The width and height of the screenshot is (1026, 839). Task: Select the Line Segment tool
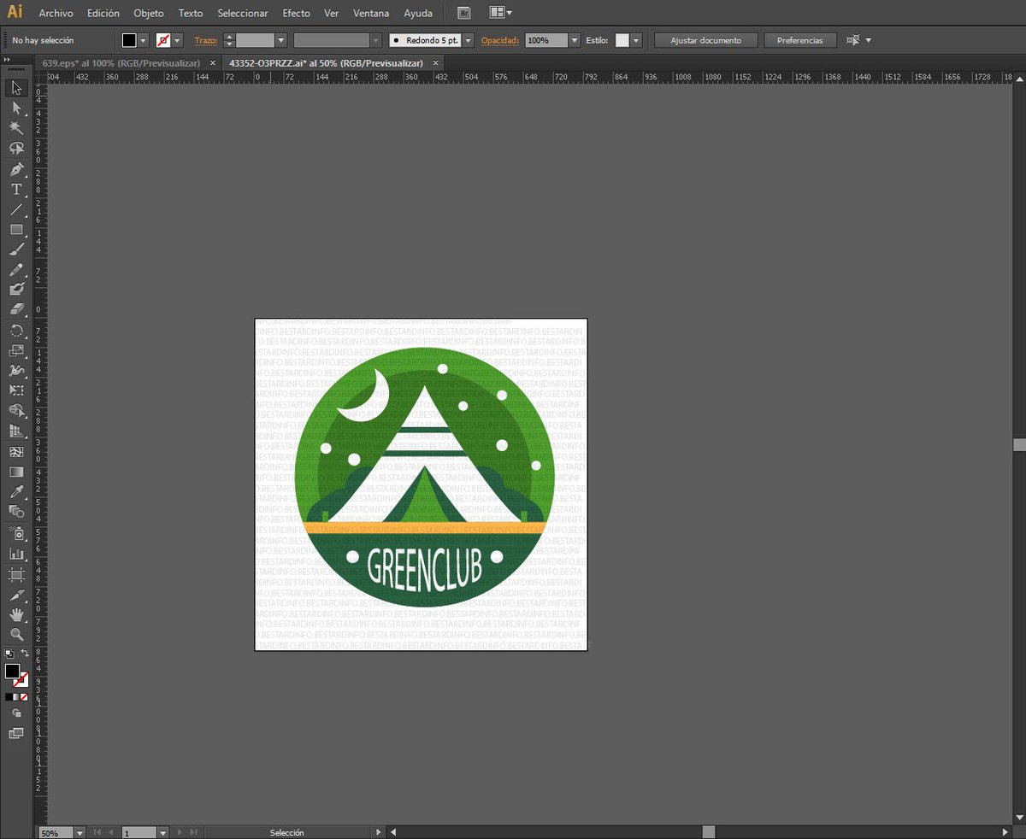coord(16,209)
